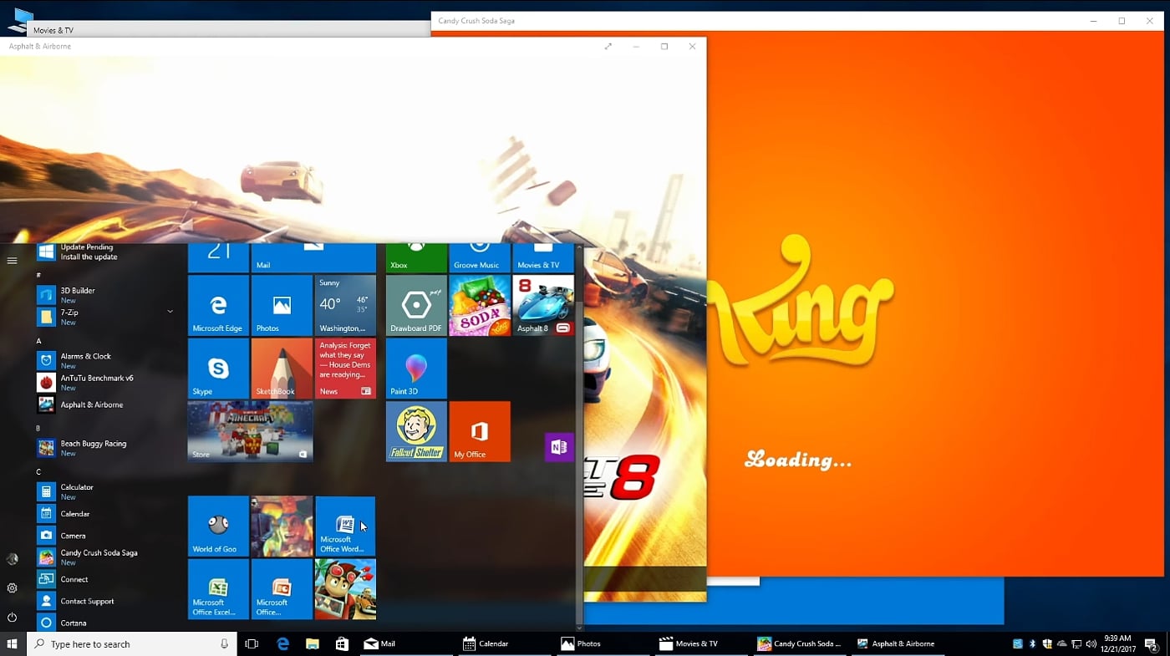Open the Groove Music tile
This screenshot has width=1170, height=656.
pyautogui.click(x=480, y=258)
